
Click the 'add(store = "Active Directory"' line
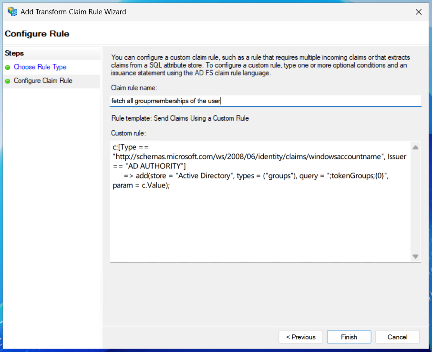tap(256, 176)
